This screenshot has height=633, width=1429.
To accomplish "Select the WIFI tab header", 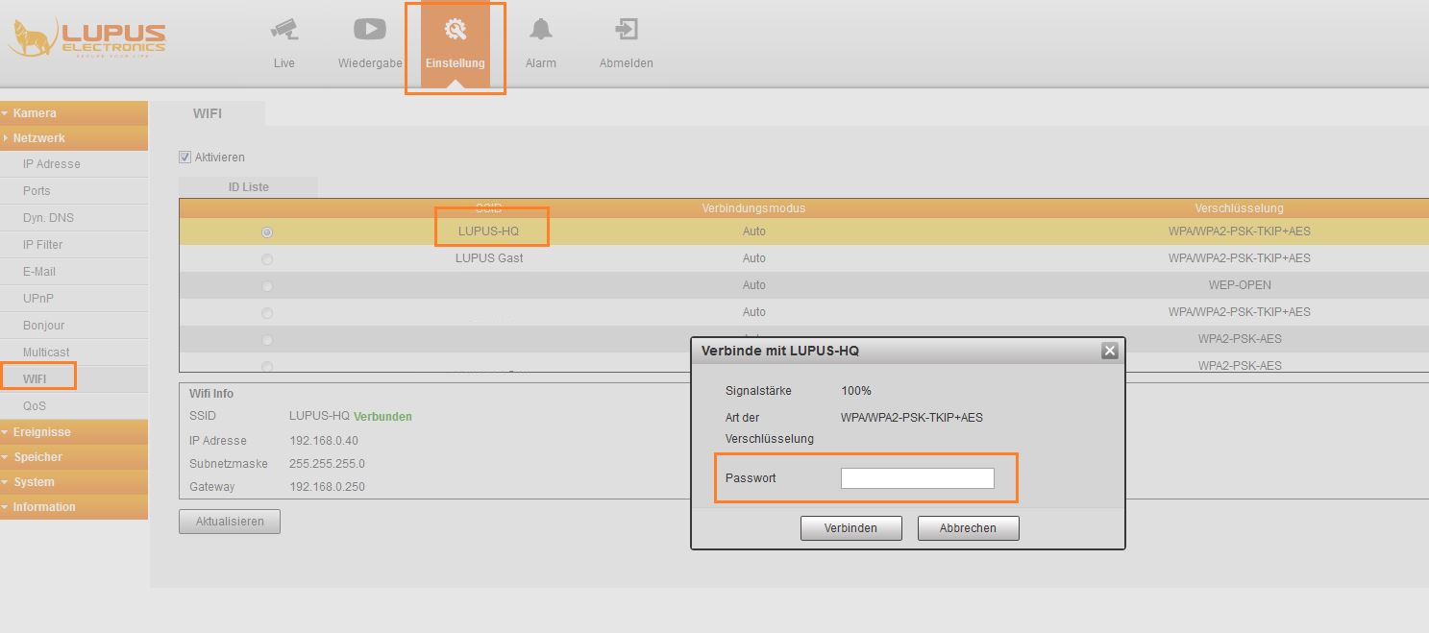I will (208, 113).
